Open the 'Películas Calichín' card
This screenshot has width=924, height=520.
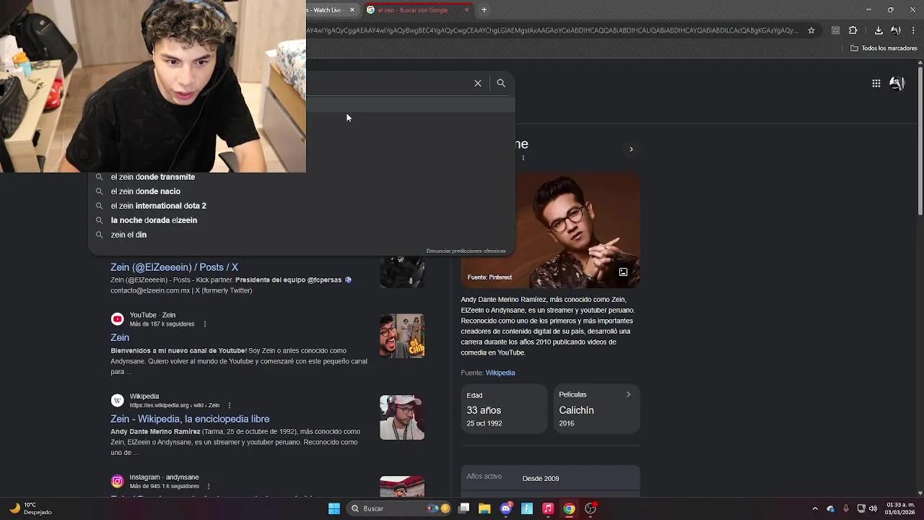[x=596, y=409]
